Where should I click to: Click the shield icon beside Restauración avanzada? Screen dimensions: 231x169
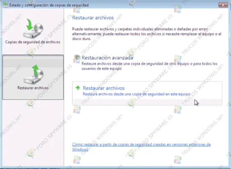tap(77, 57)
